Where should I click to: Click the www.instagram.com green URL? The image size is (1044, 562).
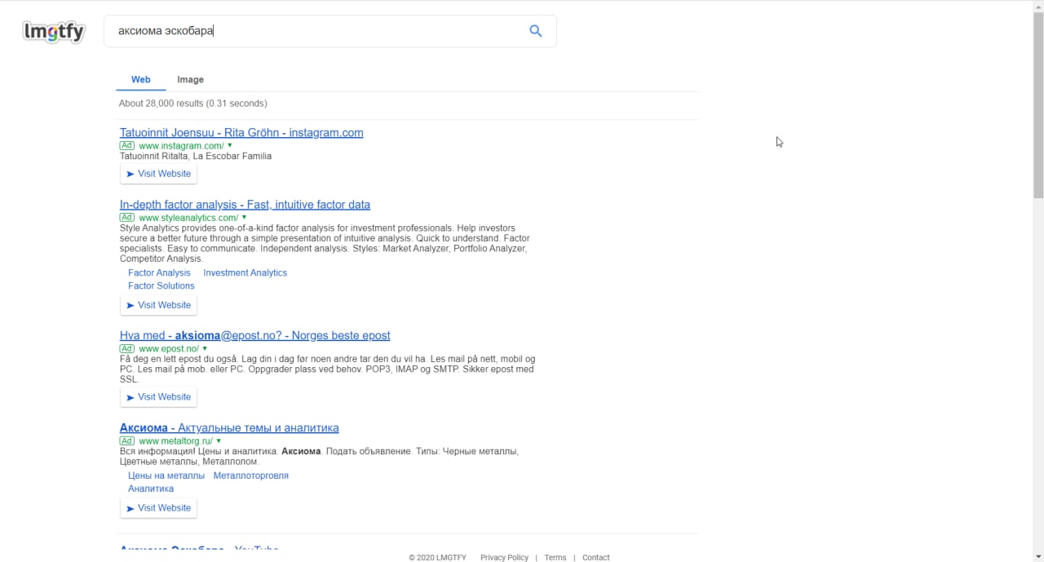pos(181,146)
